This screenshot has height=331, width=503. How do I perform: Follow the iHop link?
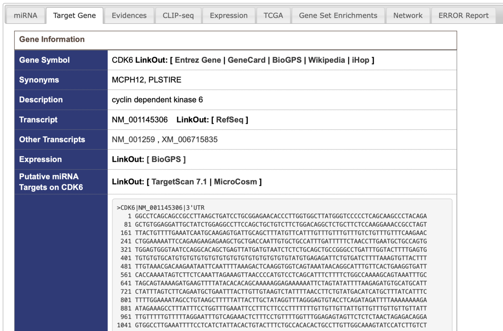(360, 60)
